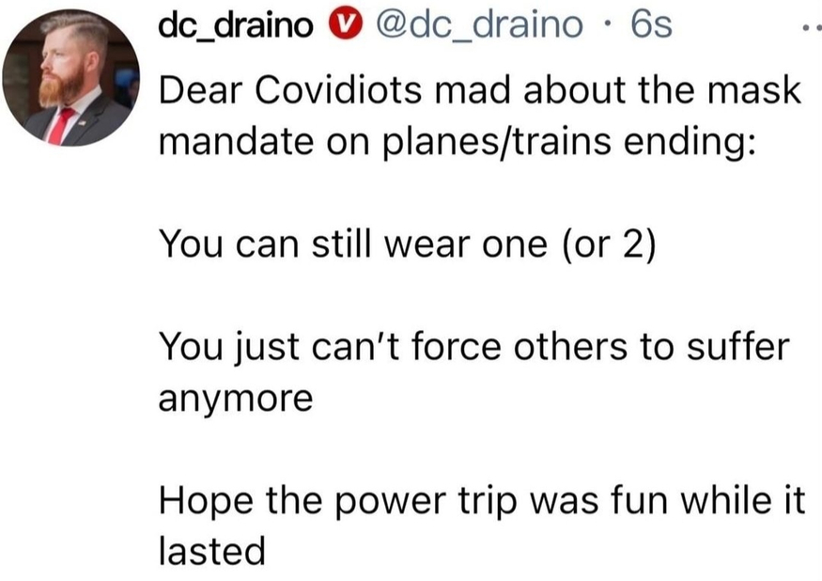Click the line starting 'Dear Covidiots mad'
The image size is (822, 581).
click(x=480, y=89)
